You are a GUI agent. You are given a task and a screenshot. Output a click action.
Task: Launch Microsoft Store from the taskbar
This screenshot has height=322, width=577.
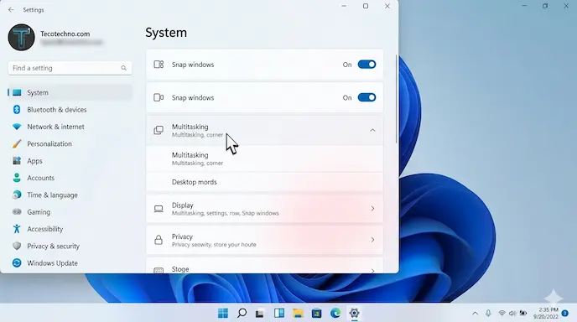pos(316,313)
